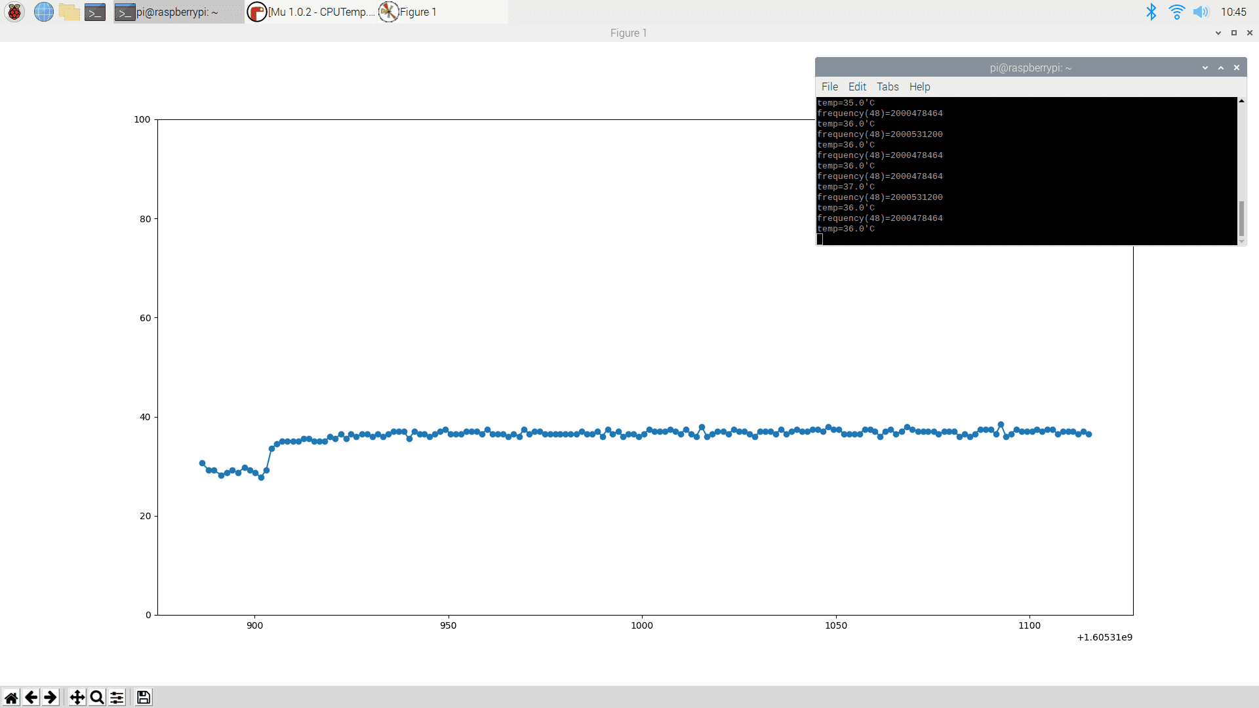Open Bluetooth tray menu
Image resolution: width=1259 pixels, height=708 pixels.
coord(1151,12)
